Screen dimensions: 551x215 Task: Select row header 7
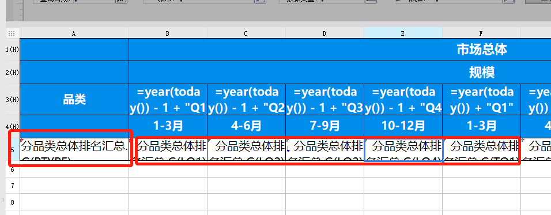[x=13, y=186]
